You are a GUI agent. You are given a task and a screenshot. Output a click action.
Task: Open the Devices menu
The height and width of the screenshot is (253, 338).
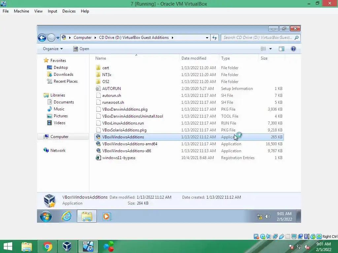[x=69, y=11]
